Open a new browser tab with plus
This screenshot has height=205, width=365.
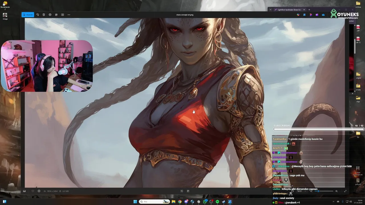pyautogui.click(x=309, y=10)
